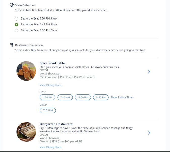Viewport: 170px width, 152px height.
Task: View Dining Plans for Biergarten Restaurant
Action: click(50, 147)
